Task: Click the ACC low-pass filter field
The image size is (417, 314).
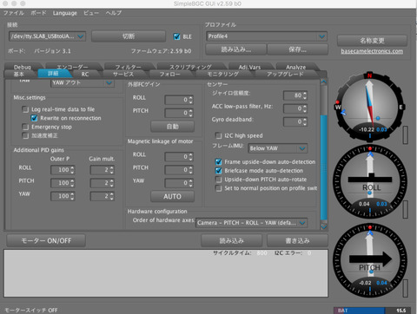Action: pos(295,108)
